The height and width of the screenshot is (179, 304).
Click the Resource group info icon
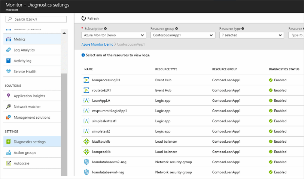pos(177,29)
